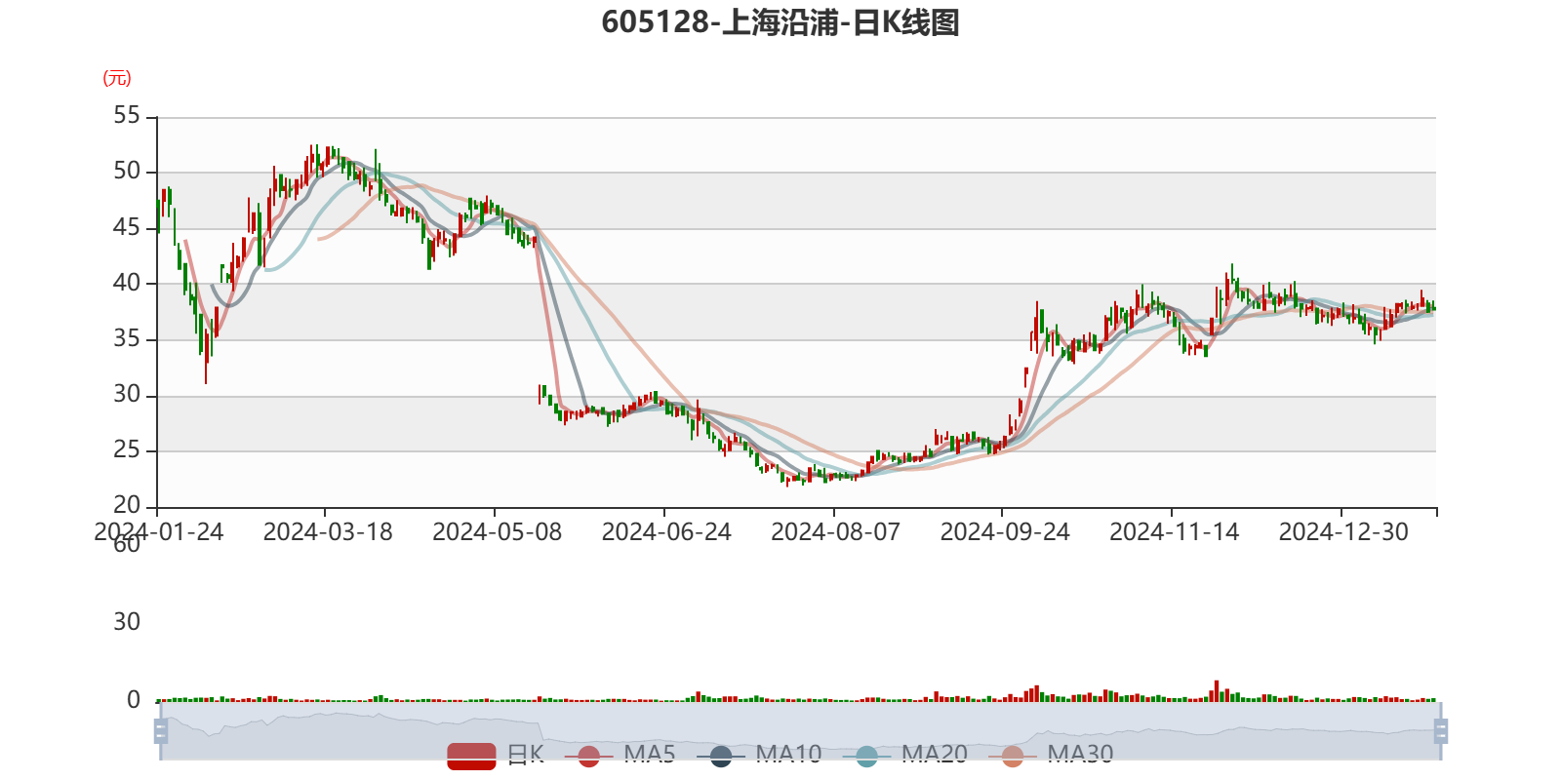1561x780 pixels.
Task: Click the 50 price axis label
Action: (127, 172)
